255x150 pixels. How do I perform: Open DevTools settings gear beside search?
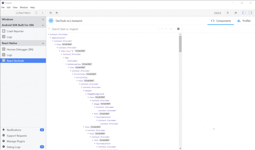[178, 29]
